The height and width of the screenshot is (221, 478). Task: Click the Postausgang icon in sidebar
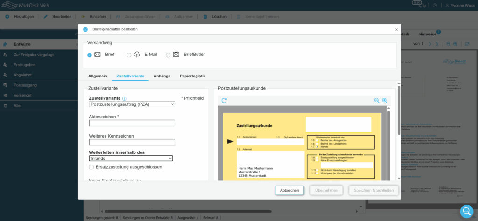coord(5,85)
